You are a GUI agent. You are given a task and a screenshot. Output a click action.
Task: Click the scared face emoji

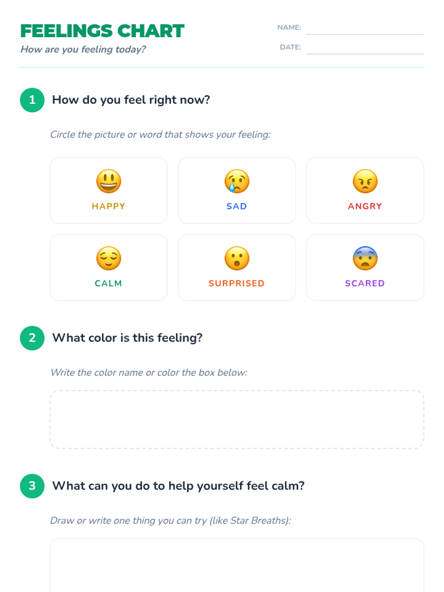(365, 258)
